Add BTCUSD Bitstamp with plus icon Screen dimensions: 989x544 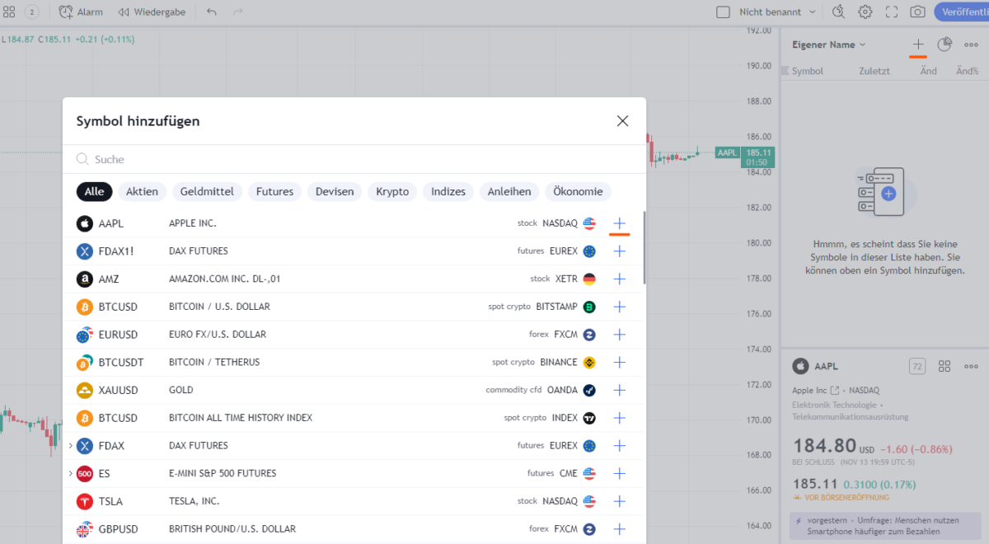point(620,307)
